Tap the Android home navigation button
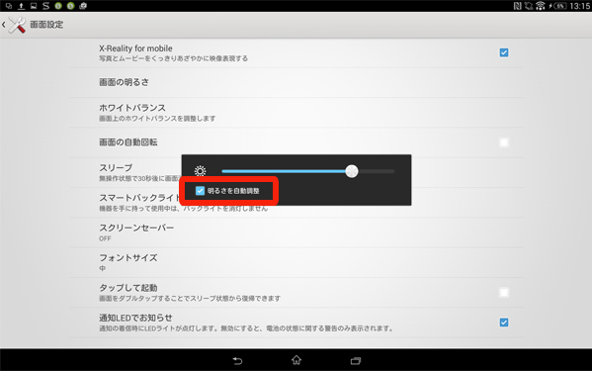The height and width of the screenshot is (371, 592). [x=296, y=360]
